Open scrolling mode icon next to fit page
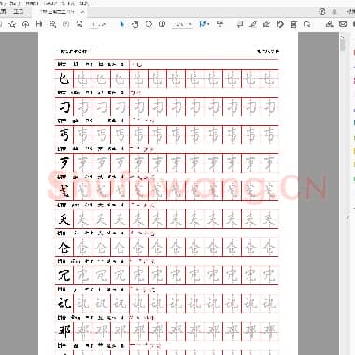355x355 pixels. pos(220,24)
